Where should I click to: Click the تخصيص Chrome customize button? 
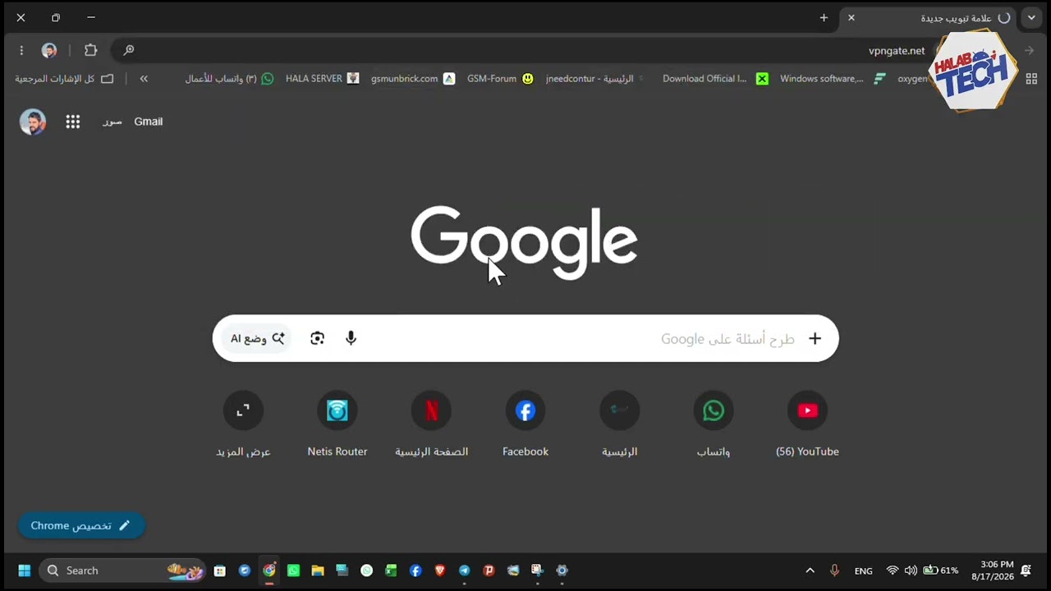[x=81, y=525]
